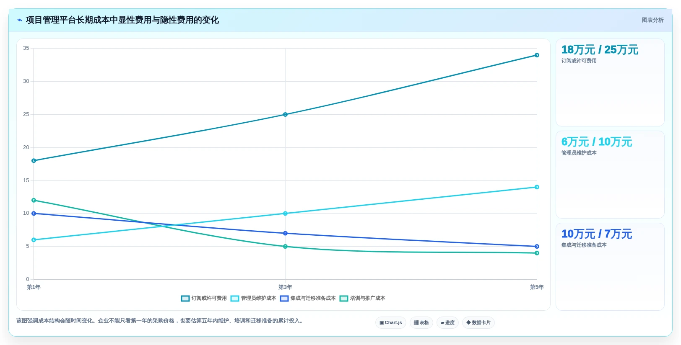The image size is (681, 345).
Task: Click 订阅或许可费用 data point at 第3年
Action: point(285,114)
